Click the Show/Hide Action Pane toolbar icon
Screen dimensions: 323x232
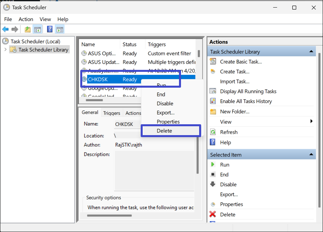60,30
